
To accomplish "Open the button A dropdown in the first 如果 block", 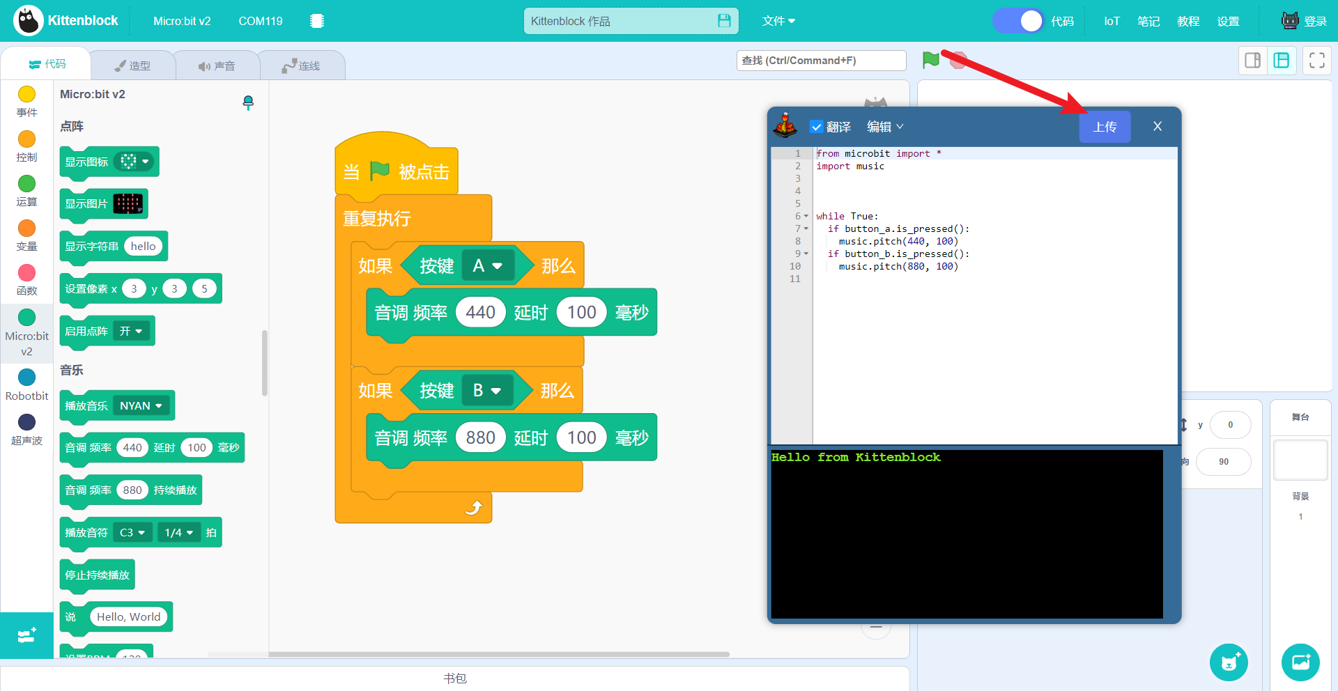I will pos(488,265).
